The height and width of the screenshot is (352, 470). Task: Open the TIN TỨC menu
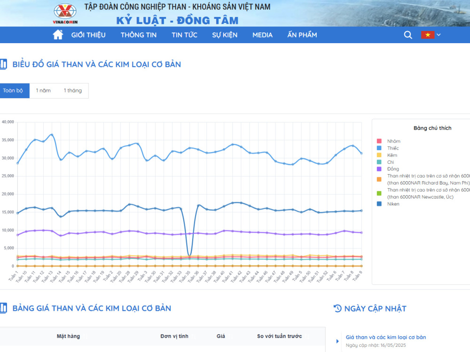coord(184,35)
